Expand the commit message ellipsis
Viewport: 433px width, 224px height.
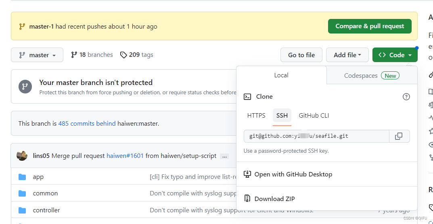(224, 156)
